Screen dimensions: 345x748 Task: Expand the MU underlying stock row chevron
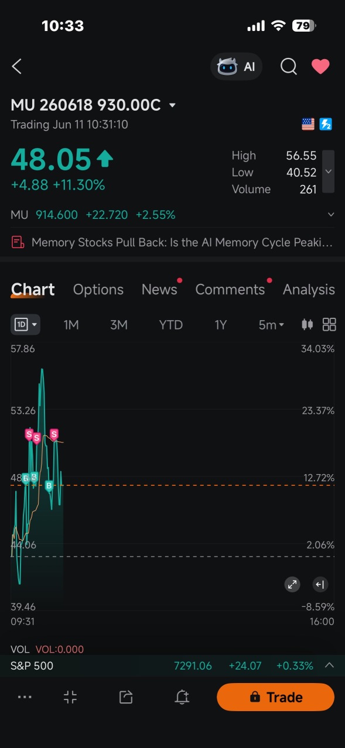point(331,215)
